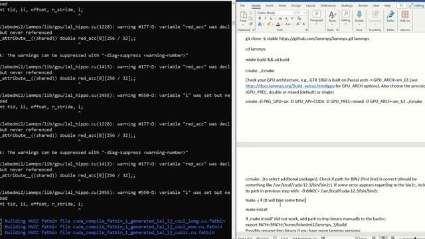The image size is (425, 239).
Task: Toggle Superscript formatting
Action: (x=292, y=18)
